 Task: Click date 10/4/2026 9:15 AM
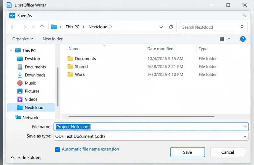click(165, 59)
